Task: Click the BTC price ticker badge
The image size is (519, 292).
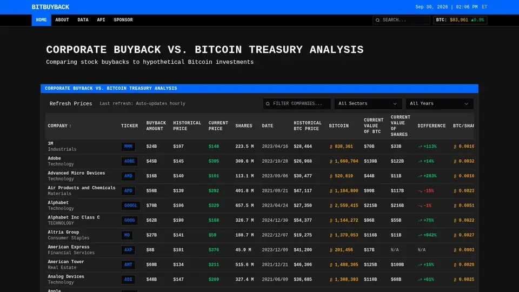Action: tap(460, 20)
